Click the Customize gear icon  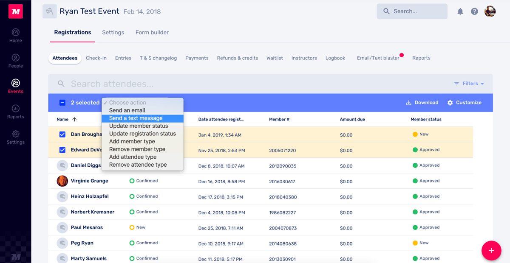450,103
